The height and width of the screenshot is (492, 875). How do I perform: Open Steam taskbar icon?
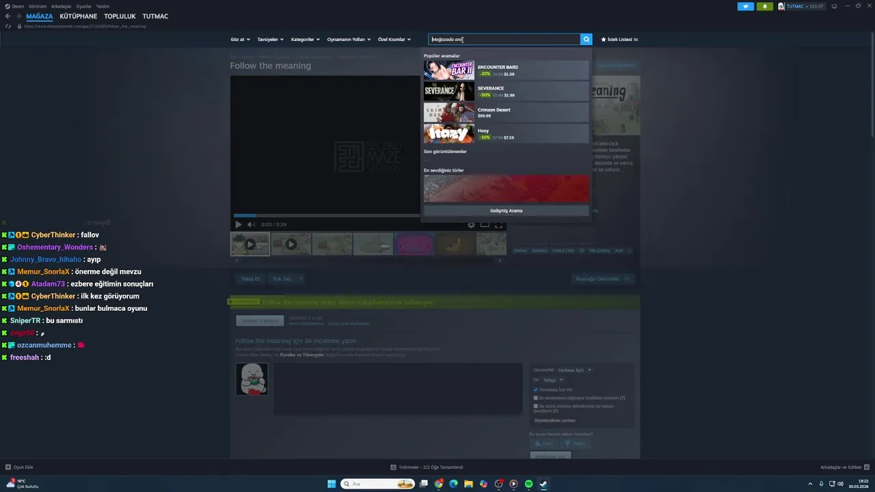[x=543, y=484]
